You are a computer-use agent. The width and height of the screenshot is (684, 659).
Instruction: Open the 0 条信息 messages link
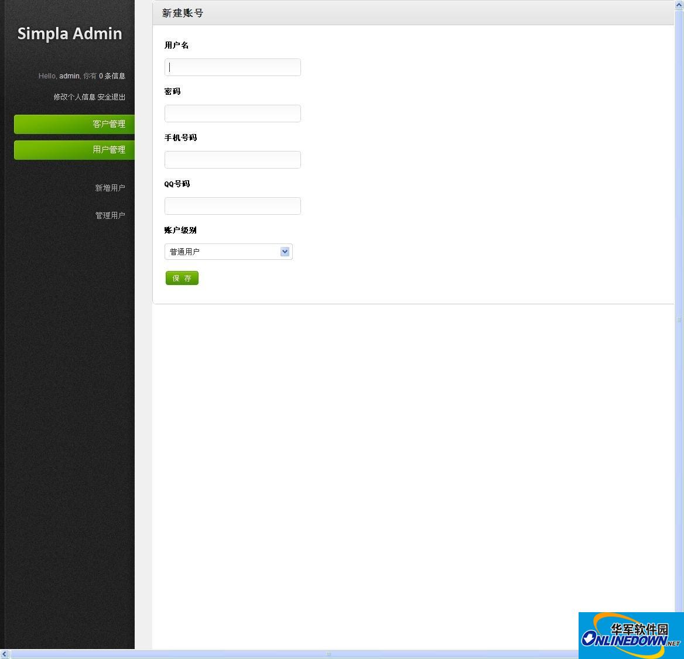[112, 76]
